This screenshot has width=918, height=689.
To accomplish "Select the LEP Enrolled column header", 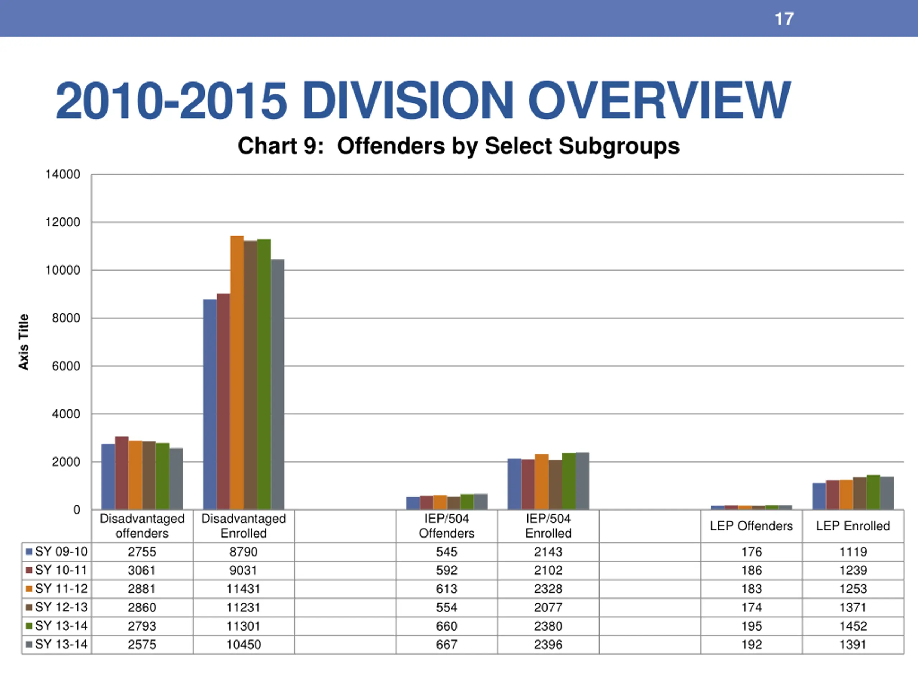I will pyautogui.click(x=853, y=526).
